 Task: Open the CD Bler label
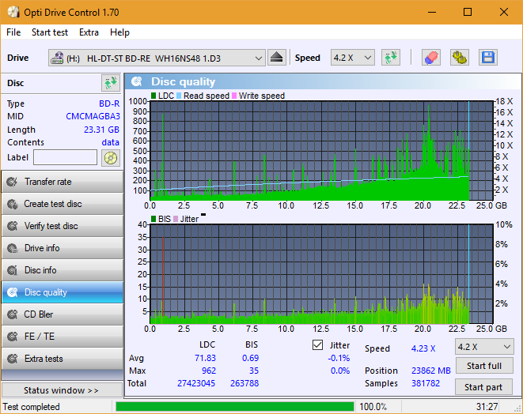[x=38, y=314]
